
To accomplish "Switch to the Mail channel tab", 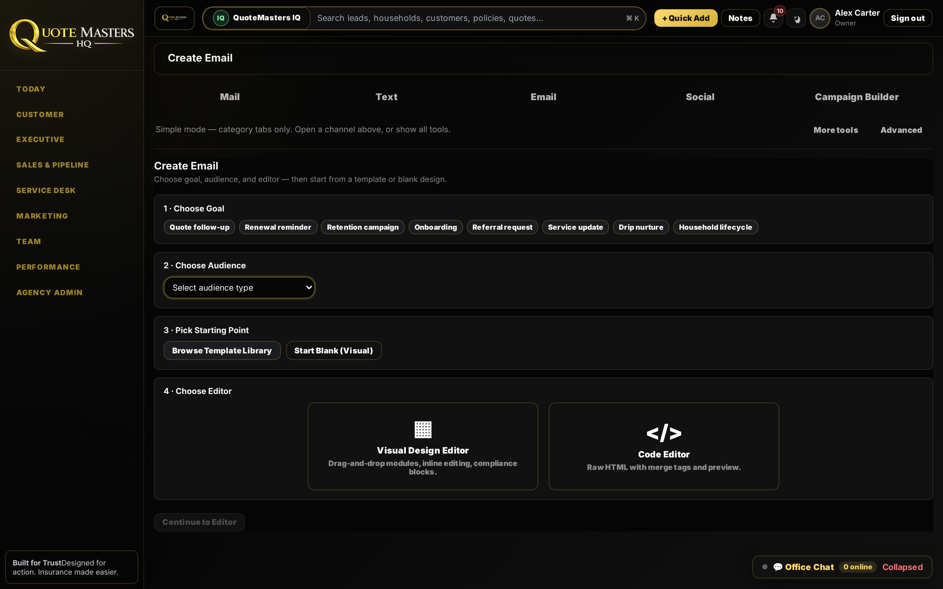I will coord(230,97).
